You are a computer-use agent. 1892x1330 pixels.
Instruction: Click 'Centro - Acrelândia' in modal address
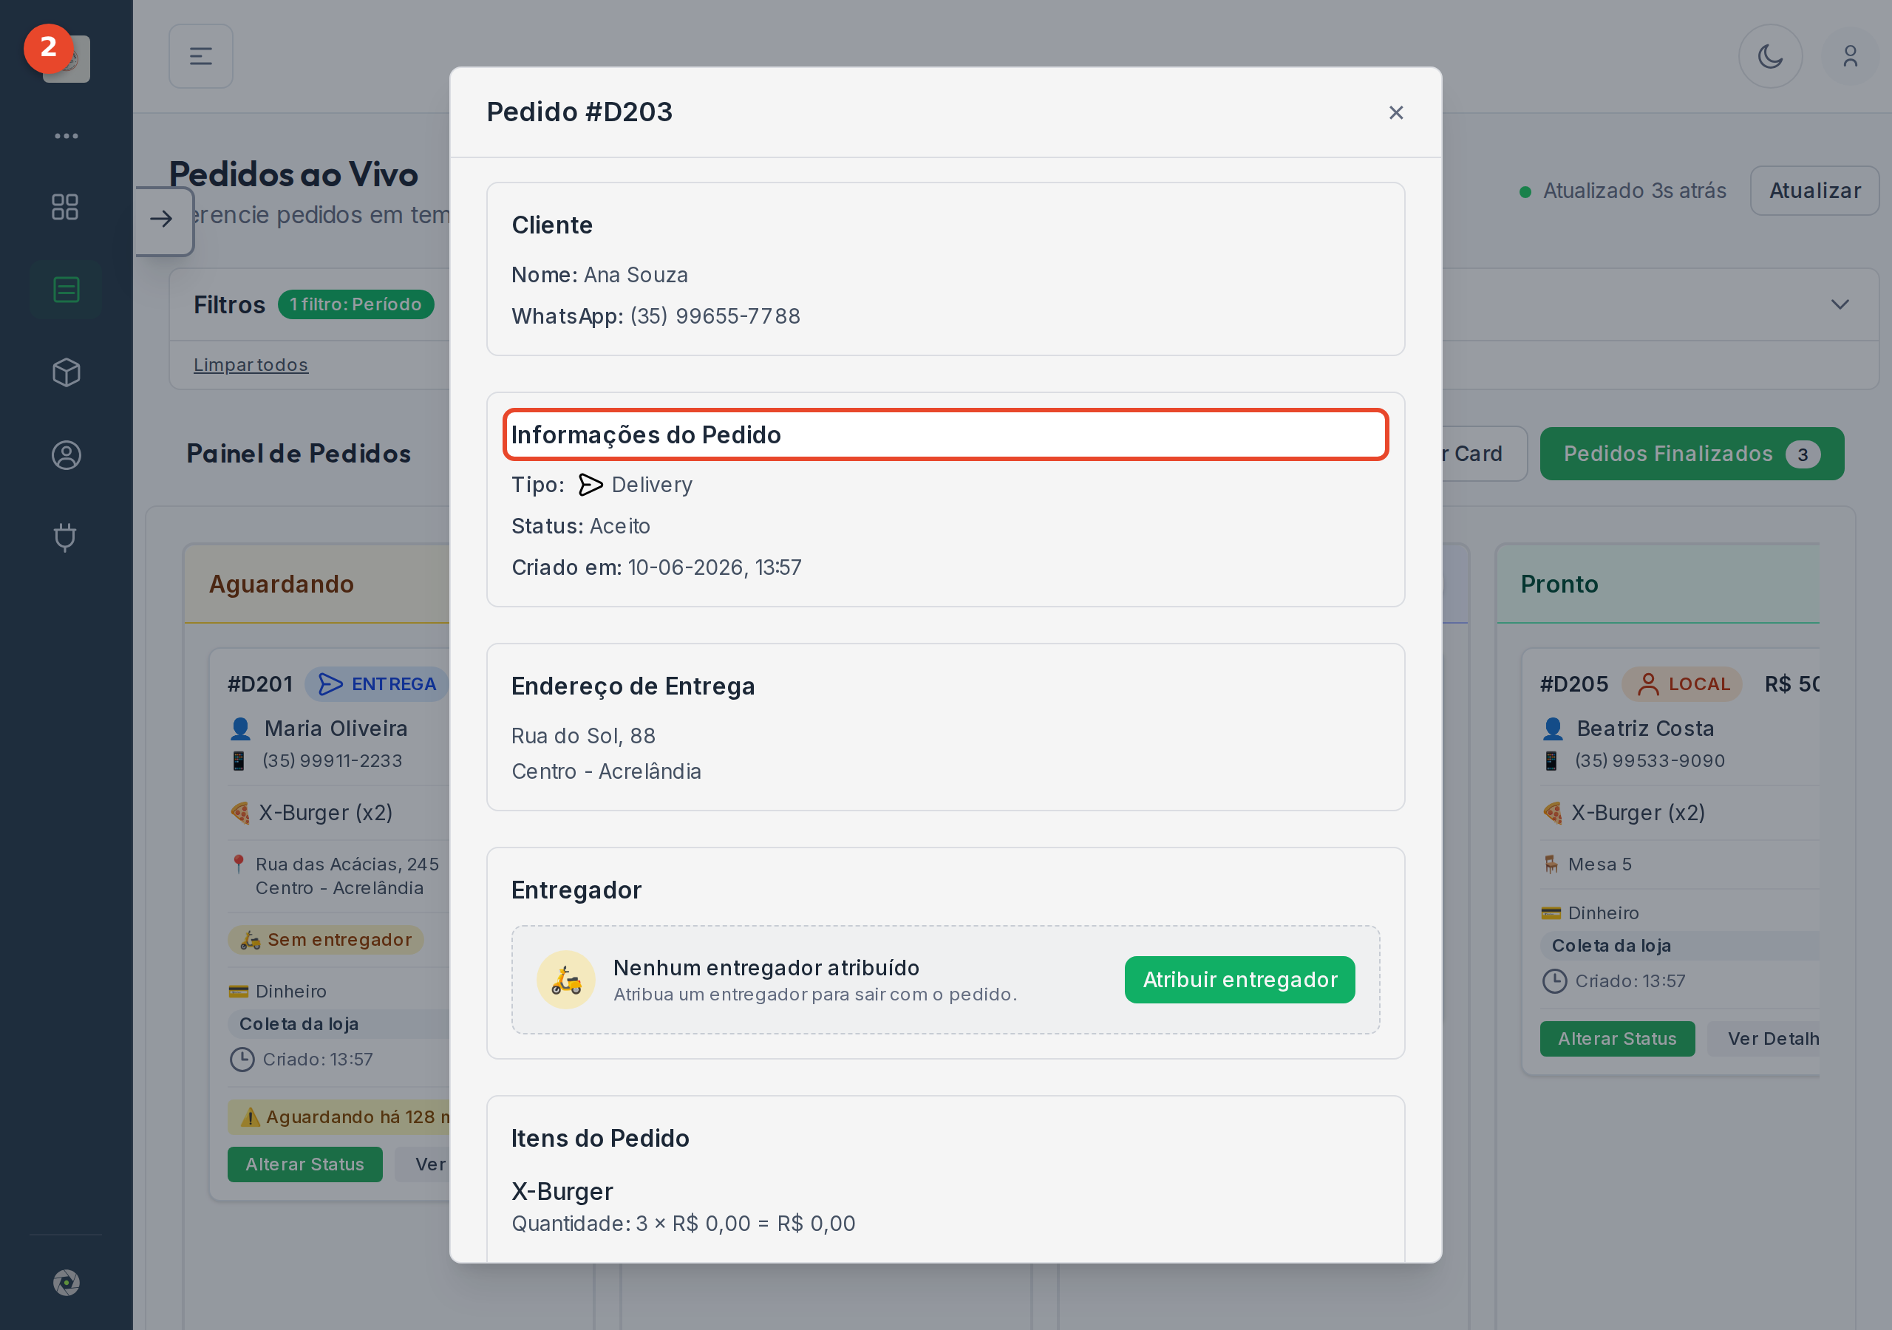pos(606,771)
